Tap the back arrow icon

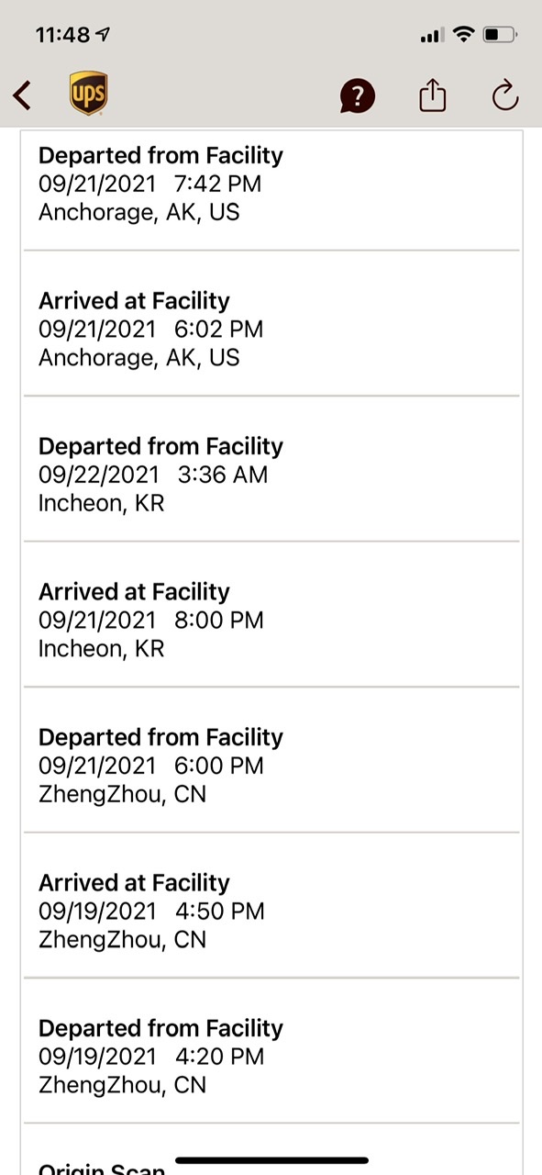23,95
